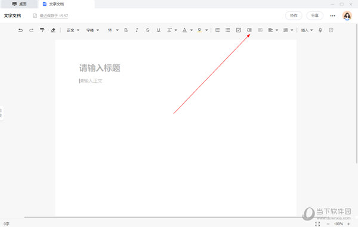358x227 pixels.
Task: Expand the line spacing options arrow
Action: (292, 30)
